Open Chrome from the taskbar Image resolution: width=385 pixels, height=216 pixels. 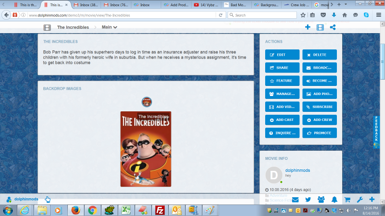coord(92,210)
